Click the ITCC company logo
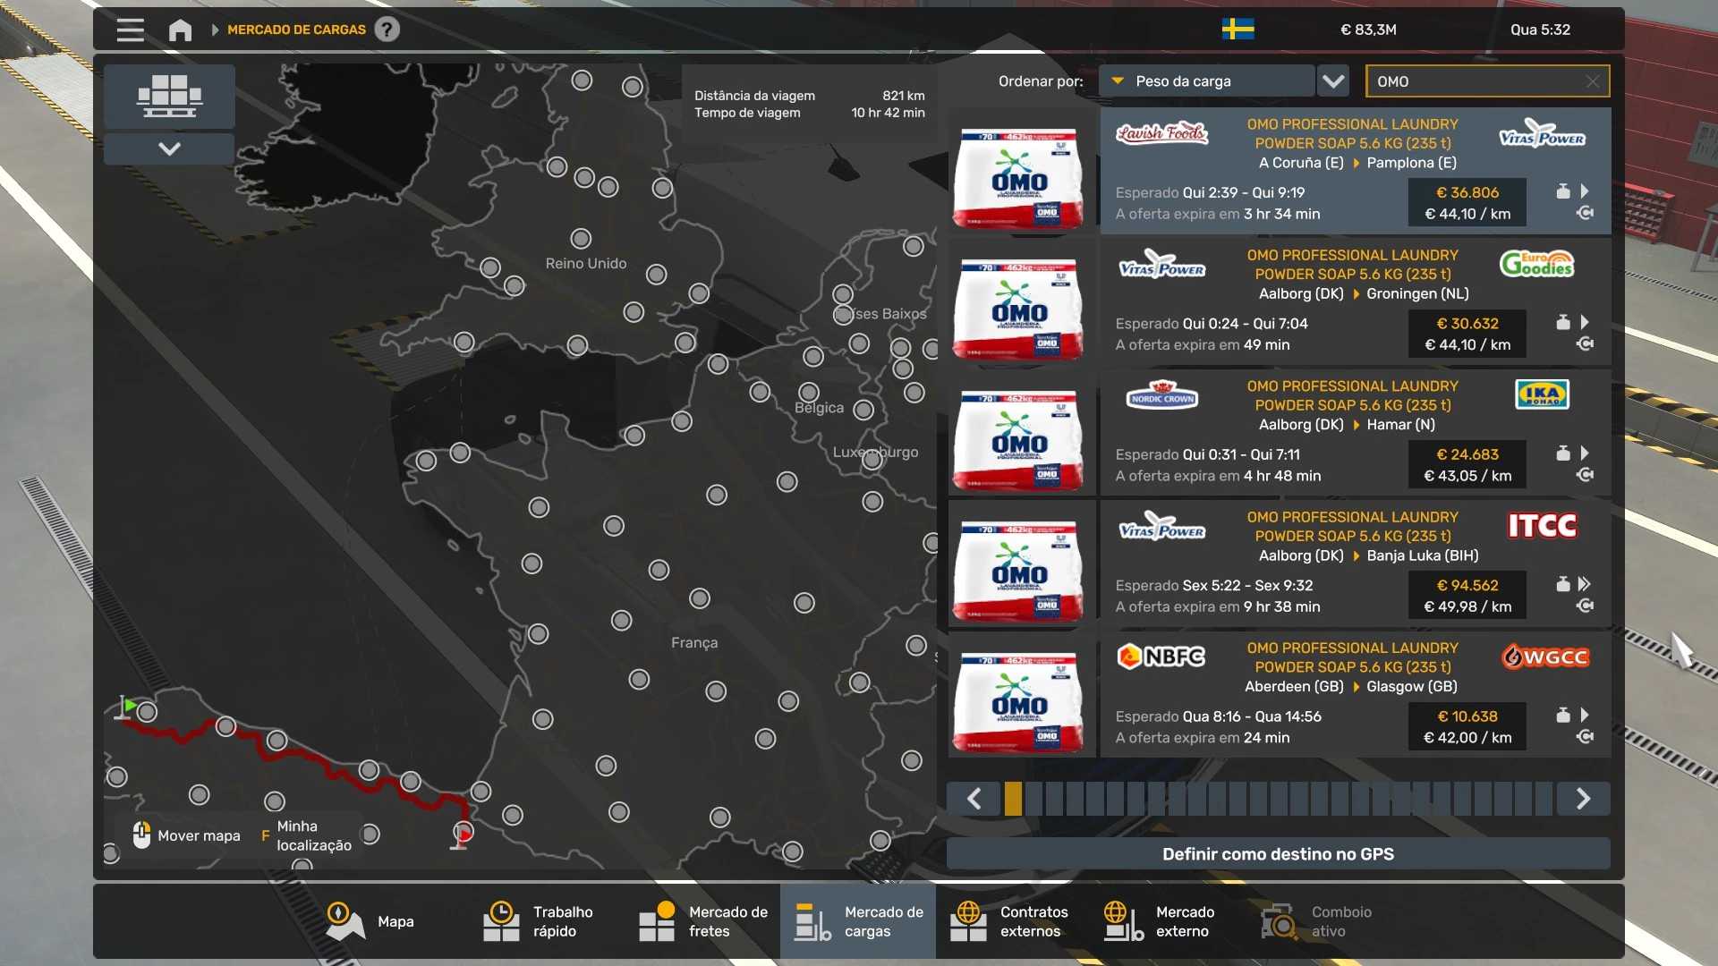The image size is (1718, 966). tap(1542, 526)
